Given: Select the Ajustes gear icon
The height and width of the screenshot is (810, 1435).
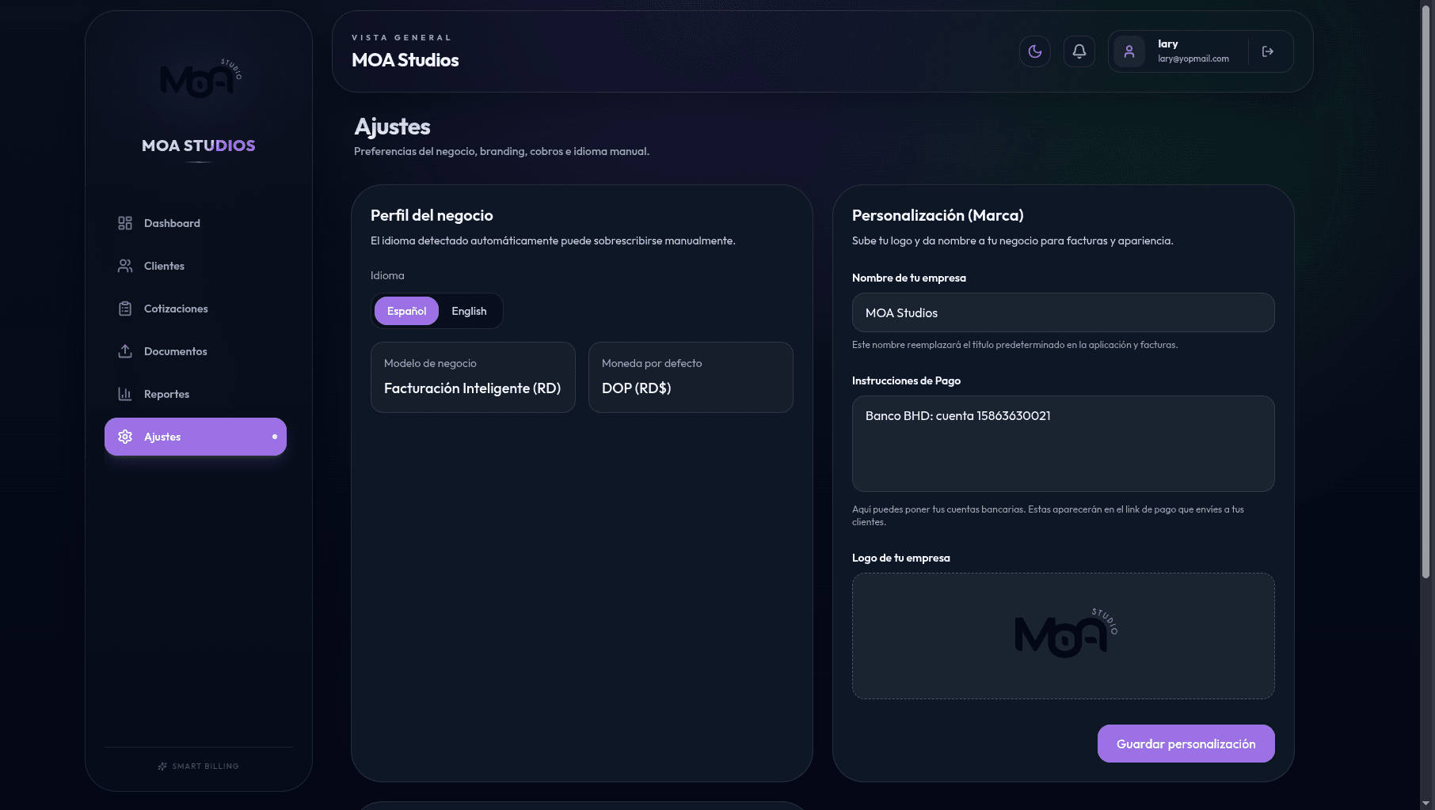Looking at the screenshot, I should [x=124, y=437].
